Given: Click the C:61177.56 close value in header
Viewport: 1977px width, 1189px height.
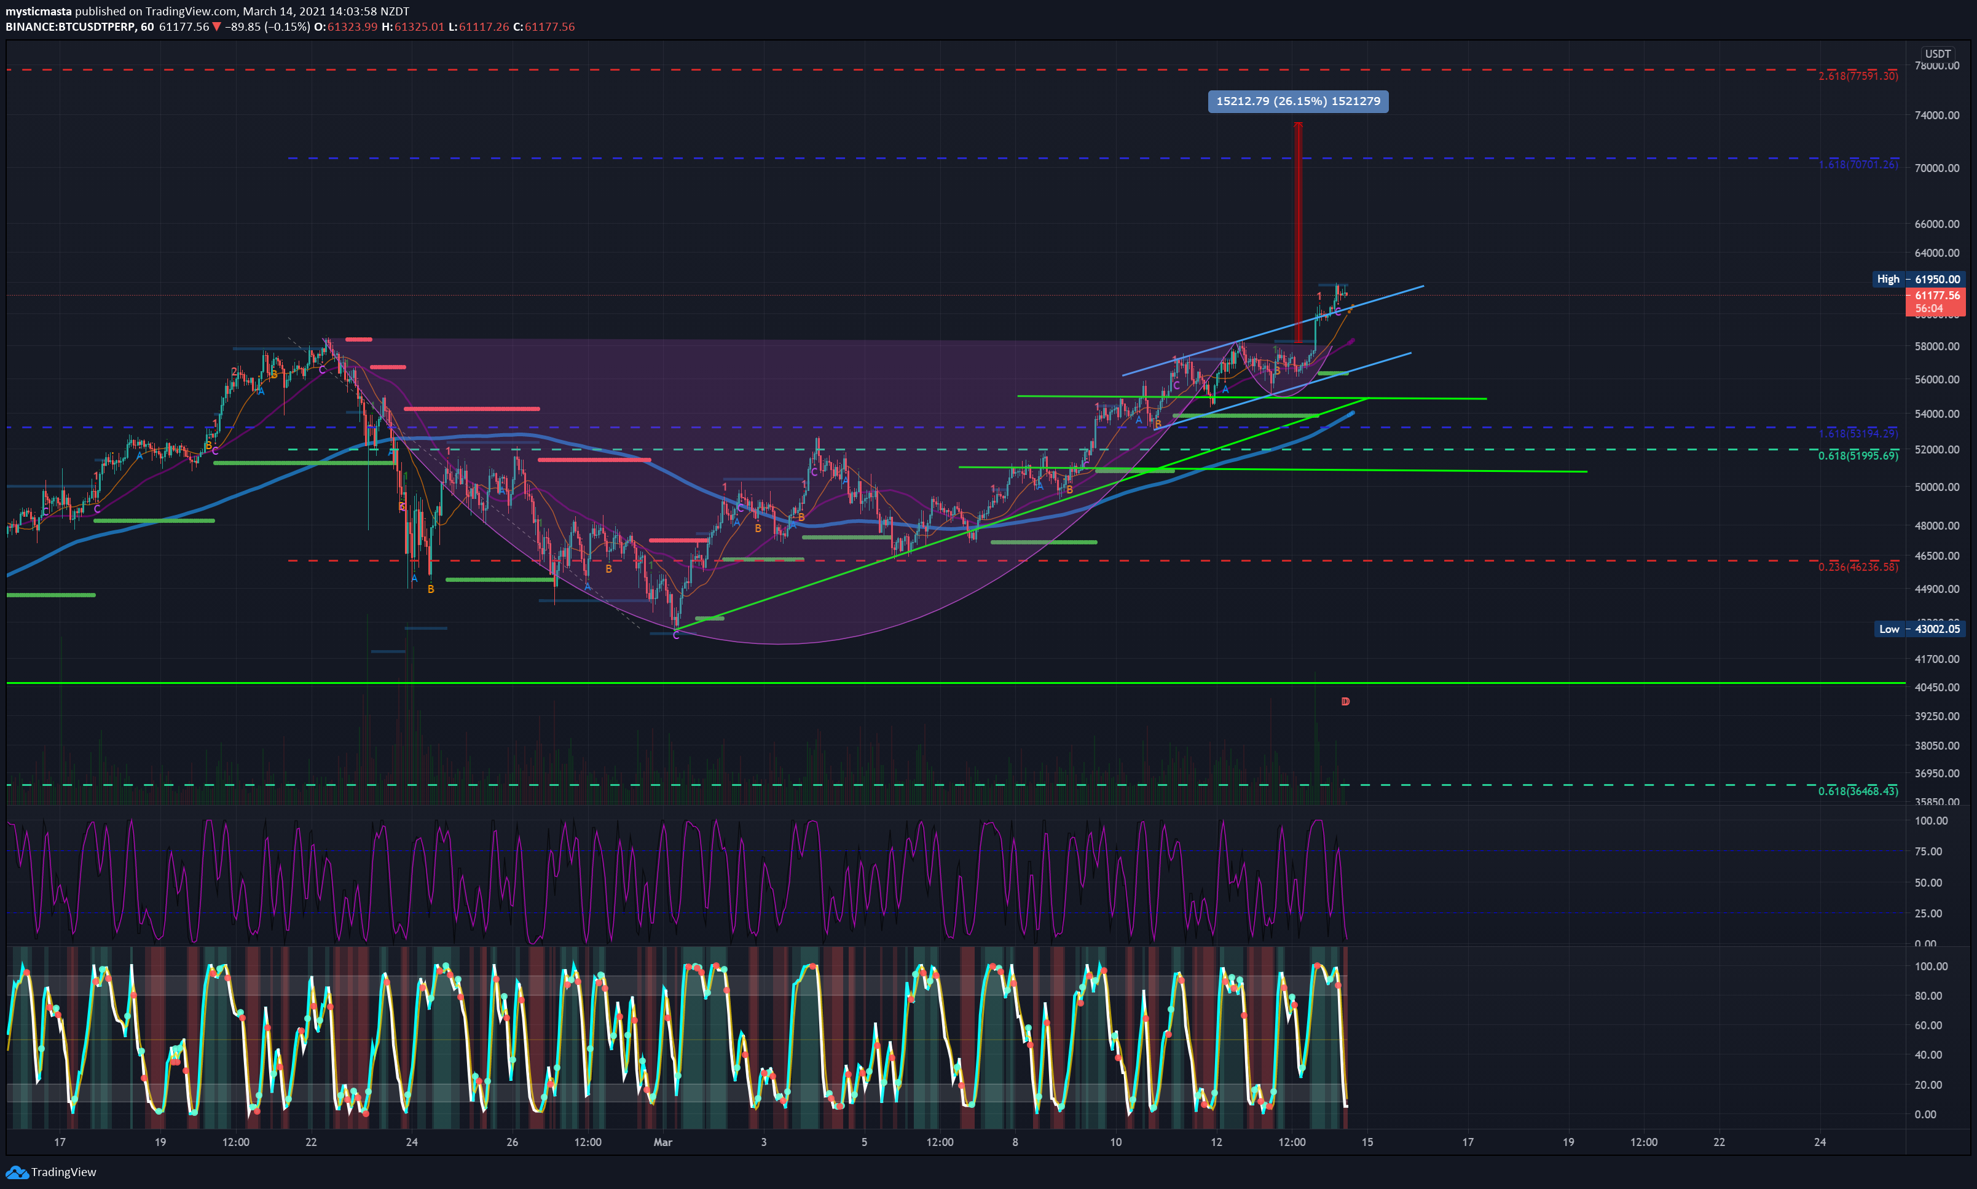Looking at the screenshot, I should 544,26.
